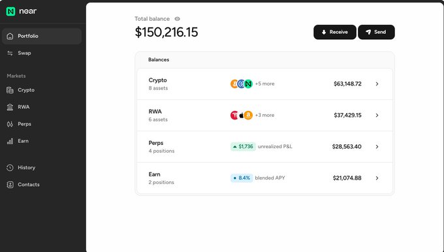Click the History clock icon
The image size is (444, 252).
tap(10, 168)
